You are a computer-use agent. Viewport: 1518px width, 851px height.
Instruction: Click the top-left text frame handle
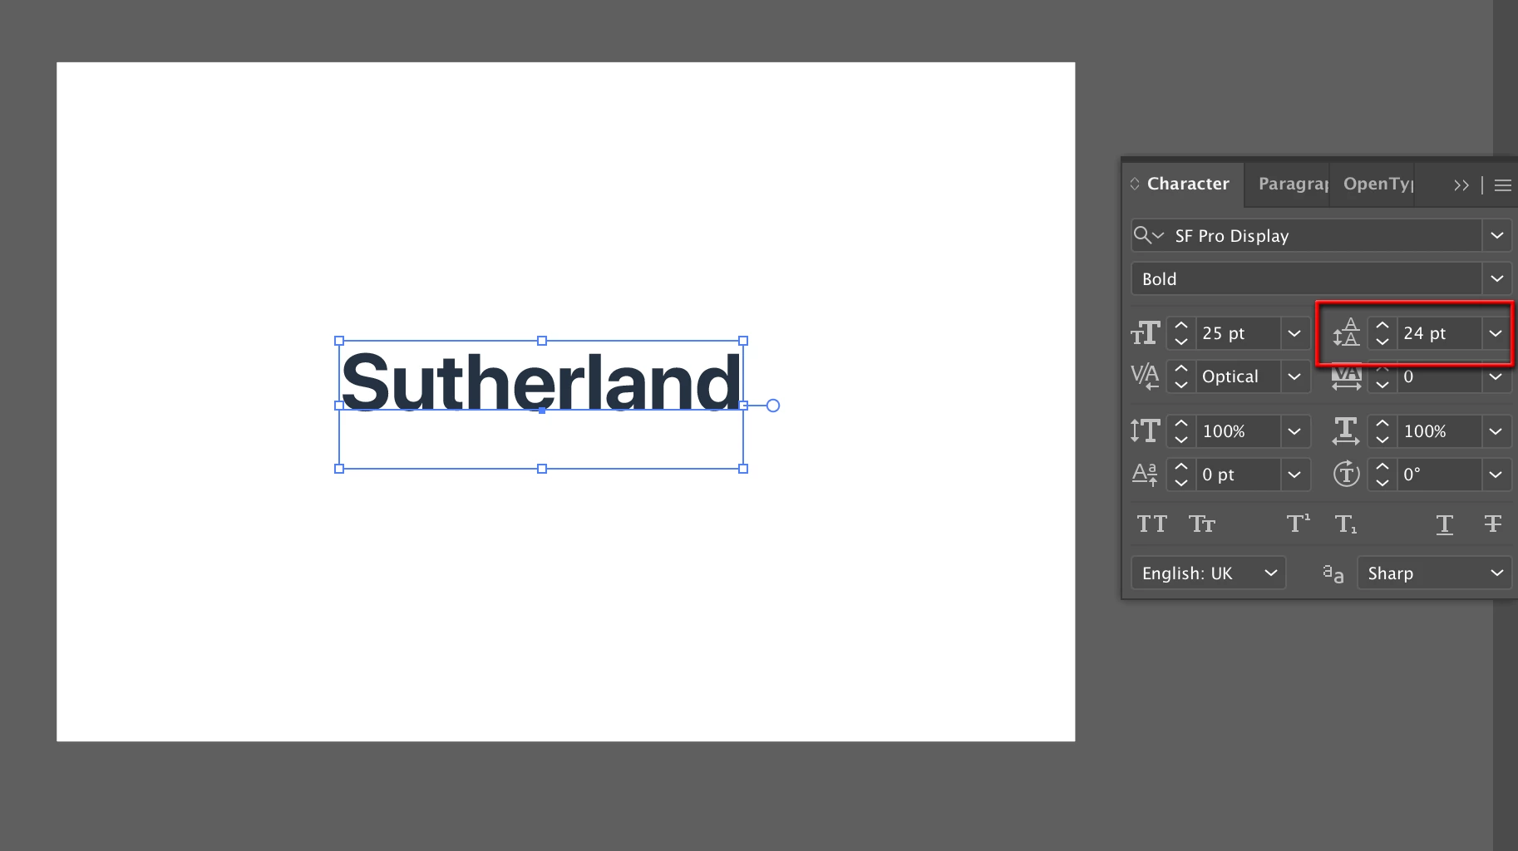click(339, 341)
